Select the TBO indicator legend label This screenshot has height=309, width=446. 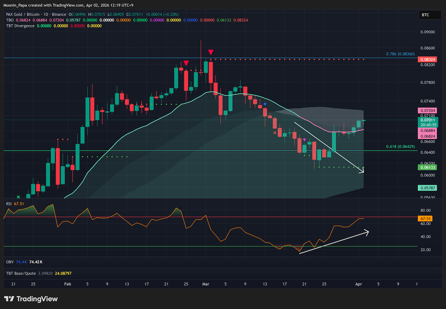(x=10, y=20)
